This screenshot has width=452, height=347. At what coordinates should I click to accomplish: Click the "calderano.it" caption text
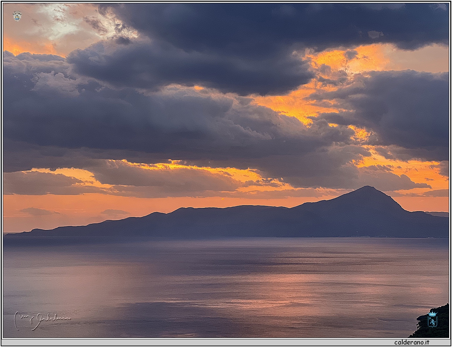coord(412,342)
